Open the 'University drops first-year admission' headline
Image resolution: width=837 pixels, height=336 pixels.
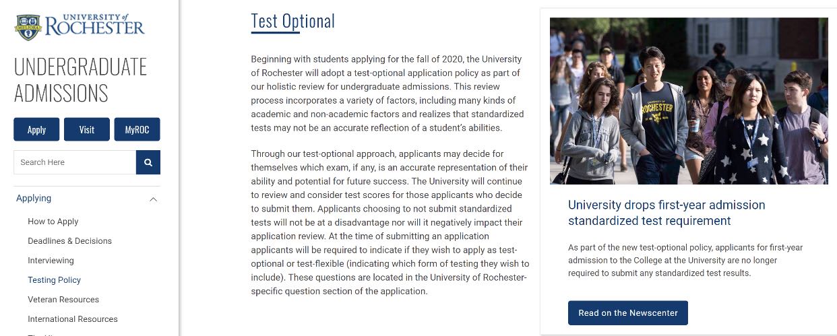click(666, 213)
